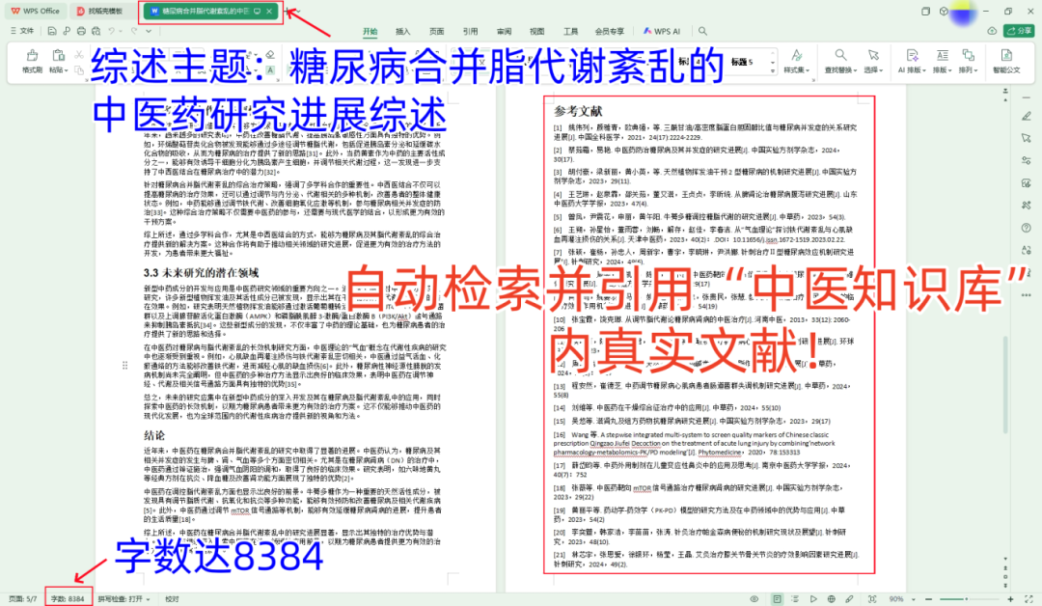Click the Save icon in quick access bar
This screenshot has height=606, width=1042.
pos(52,31)
